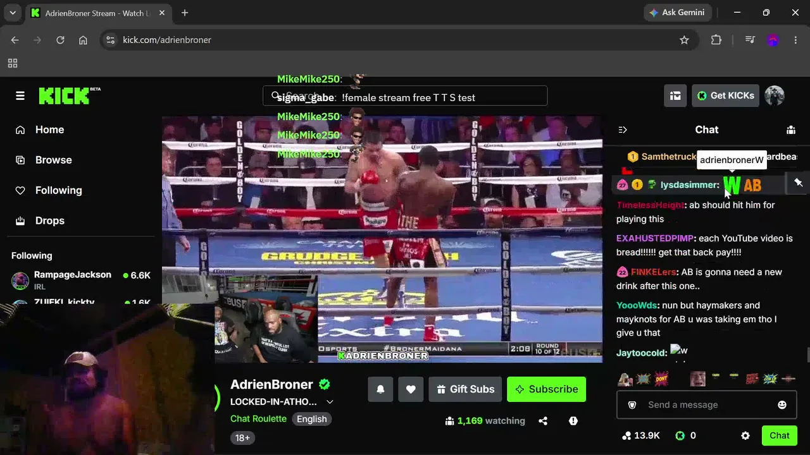
Task: Click the address bar URL
Action: pos(167,40)
